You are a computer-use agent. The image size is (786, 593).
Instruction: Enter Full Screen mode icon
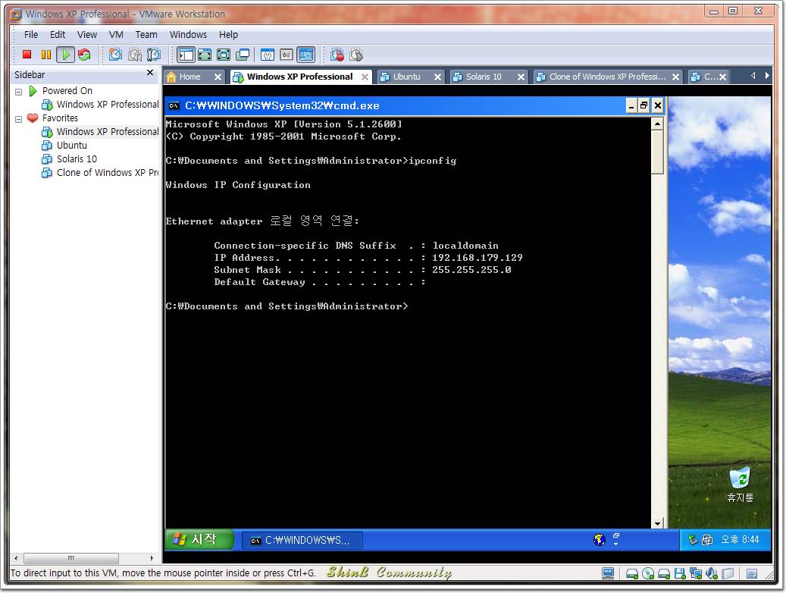click(224, 54)
